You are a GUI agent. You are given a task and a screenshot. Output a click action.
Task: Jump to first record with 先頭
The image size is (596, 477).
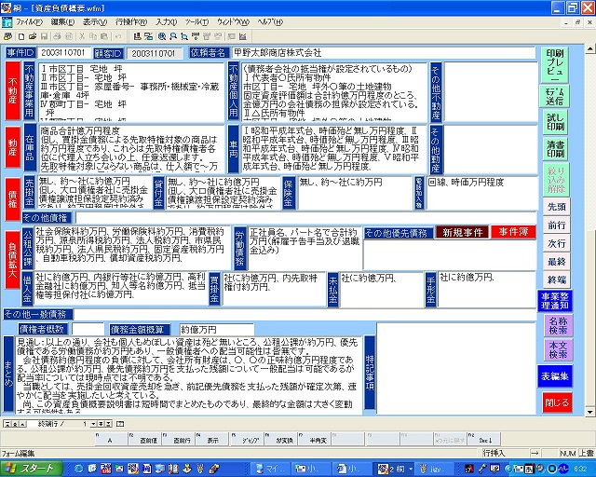[557, 206]
